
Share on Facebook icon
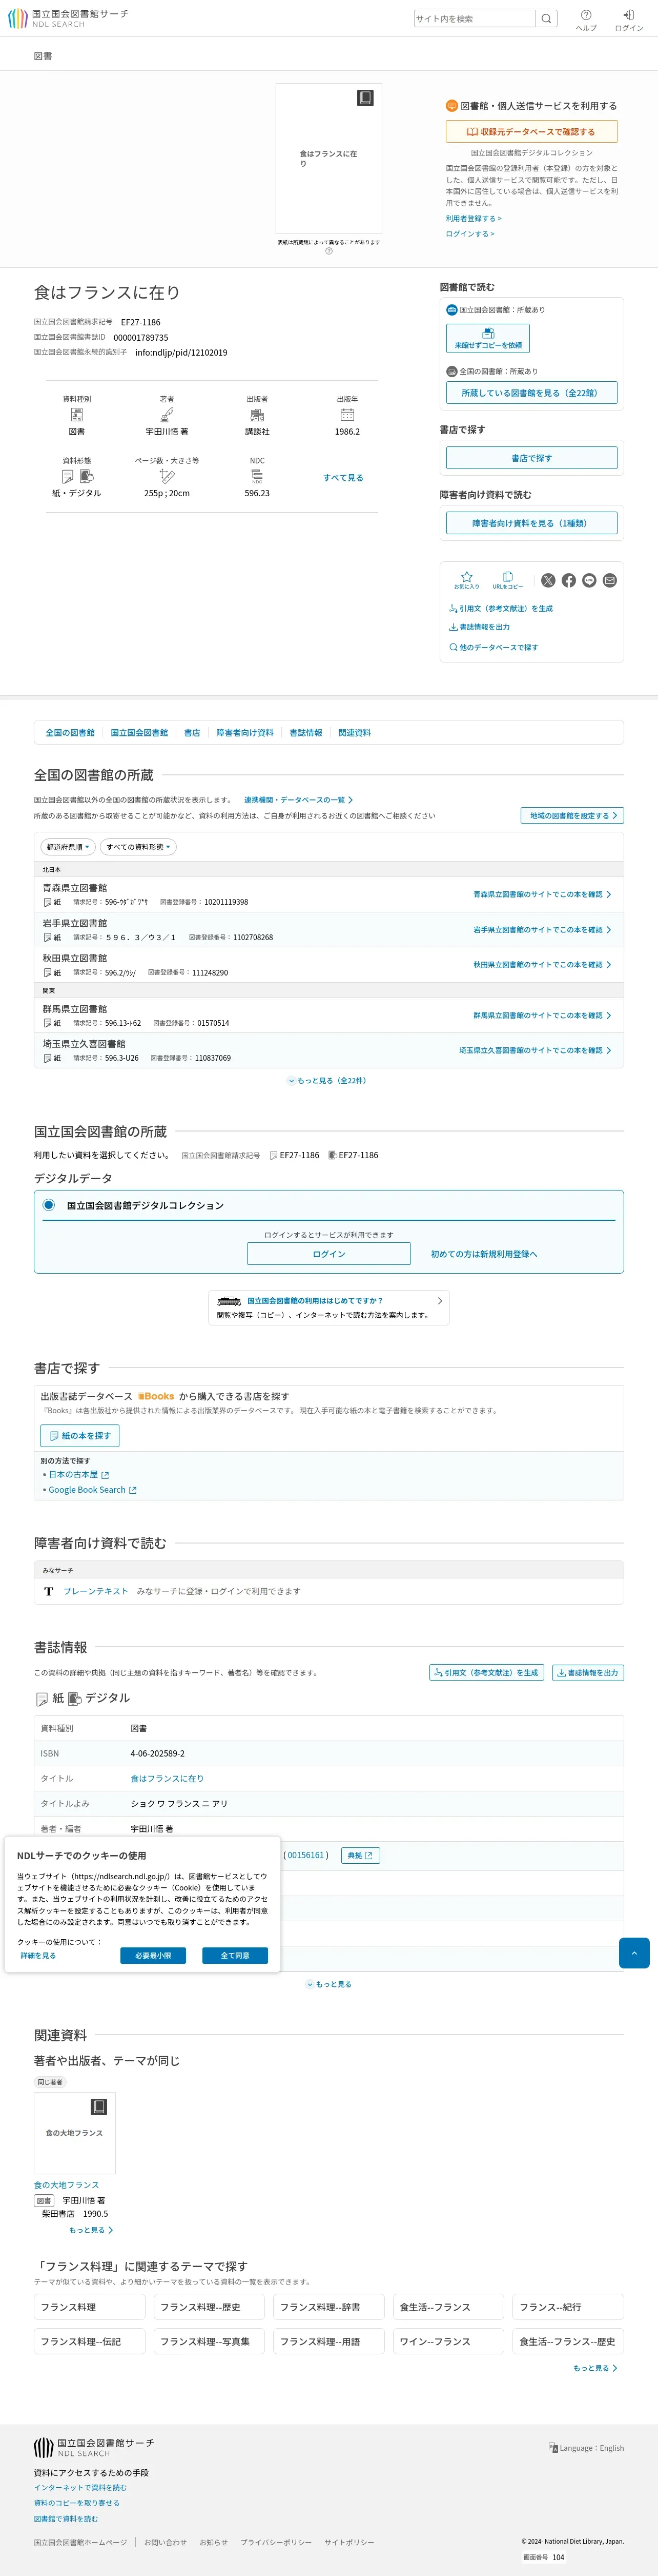point(568,580)
